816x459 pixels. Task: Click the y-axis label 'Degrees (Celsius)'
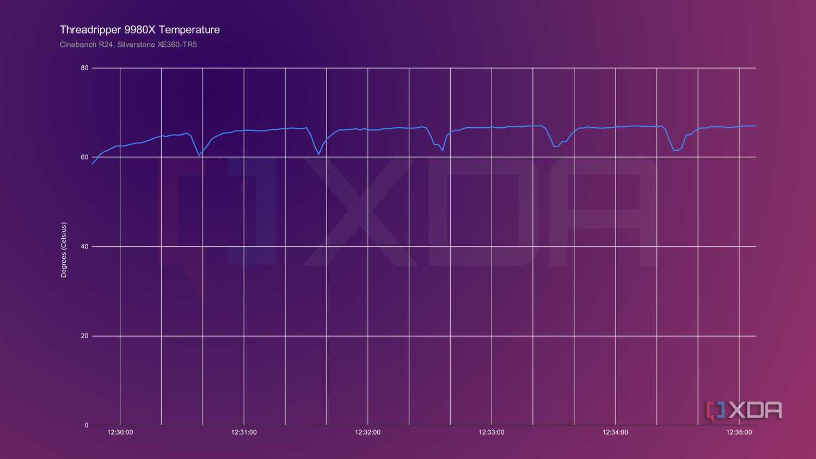pos(64,250)
